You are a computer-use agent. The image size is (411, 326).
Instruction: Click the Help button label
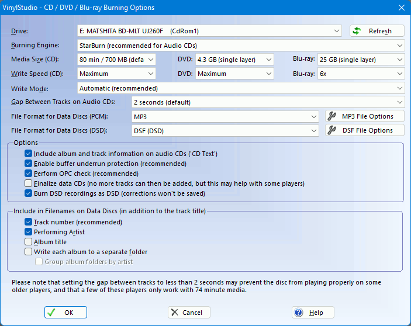[316, 313]
